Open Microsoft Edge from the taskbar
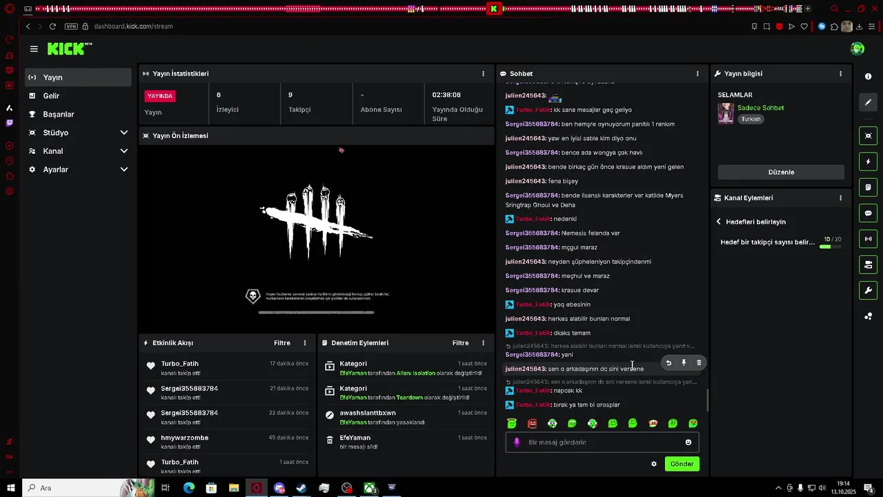Screen dimensions: 883x497 click(x=188, y=488)
